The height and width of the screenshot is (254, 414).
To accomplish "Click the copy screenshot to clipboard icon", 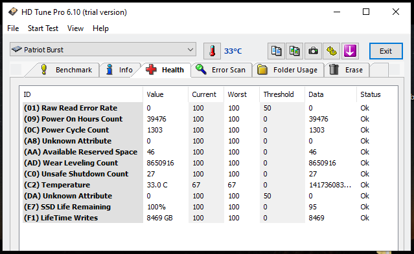I will (x=294, y=51).
